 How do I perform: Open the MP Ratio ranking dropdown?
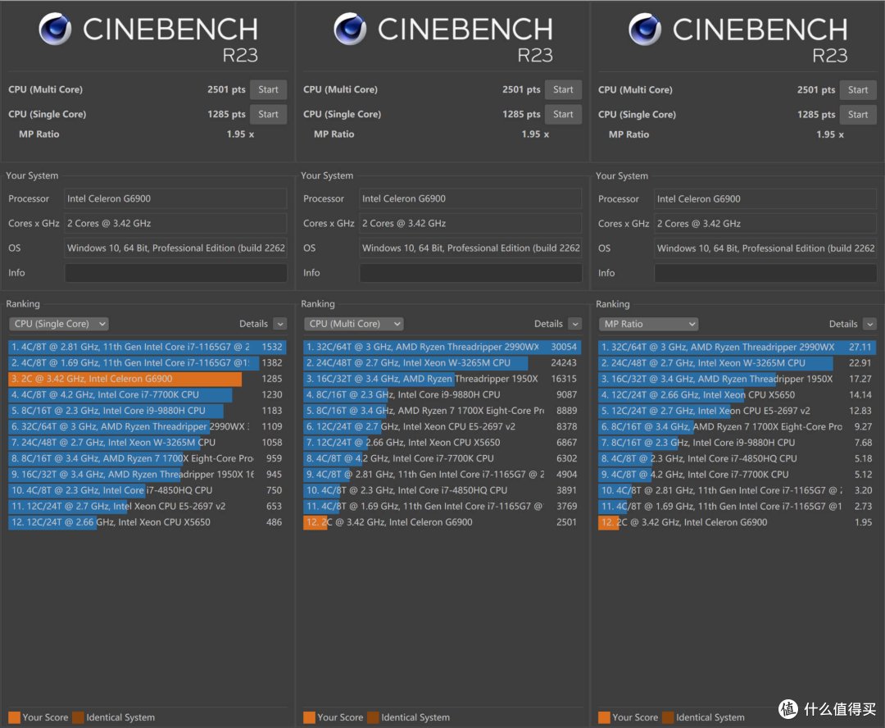648,324
